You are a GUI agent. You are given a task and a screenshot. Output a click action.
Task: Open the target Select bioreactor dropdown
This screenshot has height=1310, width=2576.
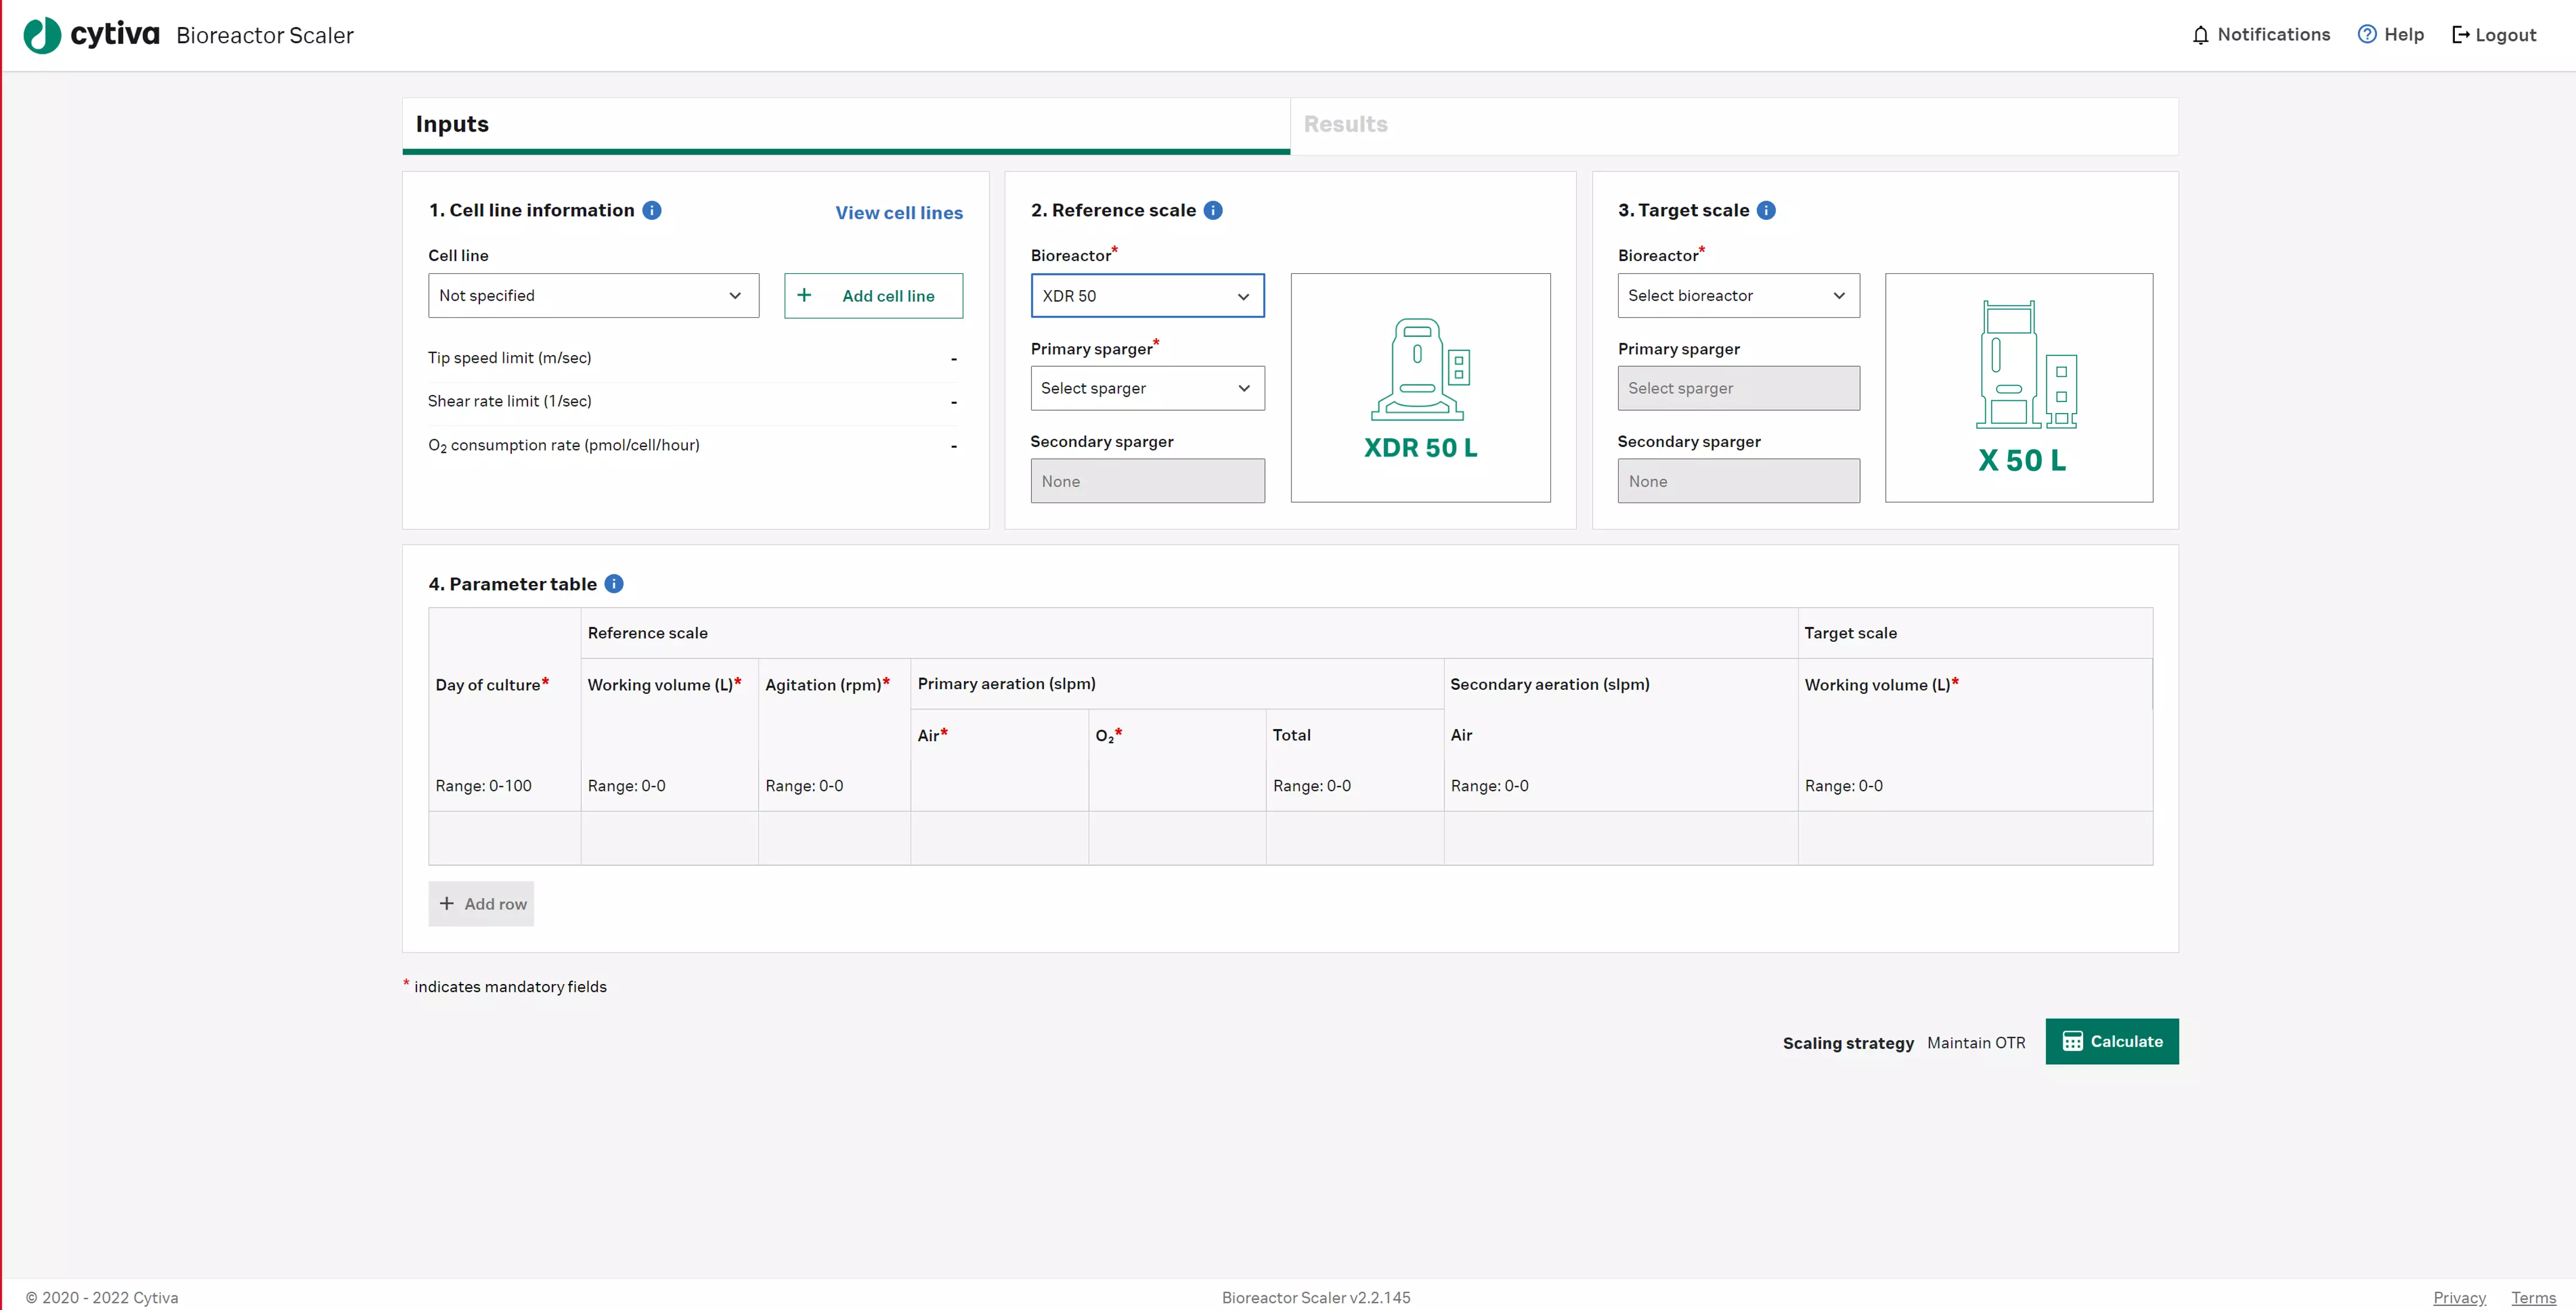(x=1738, y=296)
